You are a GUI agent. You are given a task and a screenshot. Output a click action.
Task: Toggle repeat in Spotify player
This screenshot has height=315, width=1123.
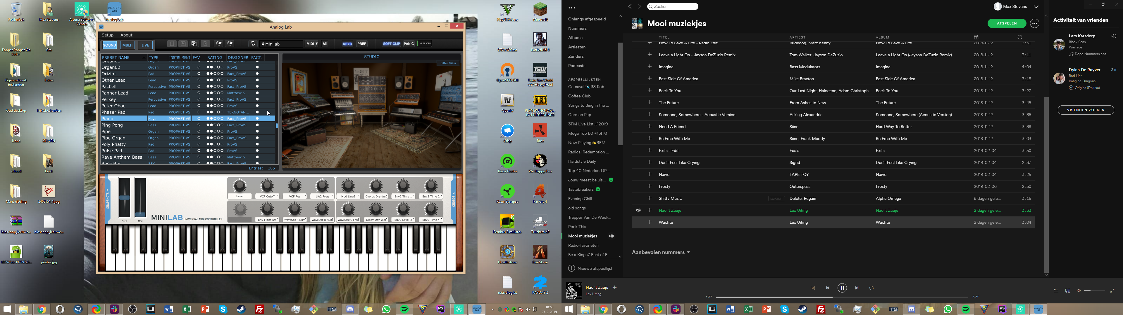(x=871, y=288)
